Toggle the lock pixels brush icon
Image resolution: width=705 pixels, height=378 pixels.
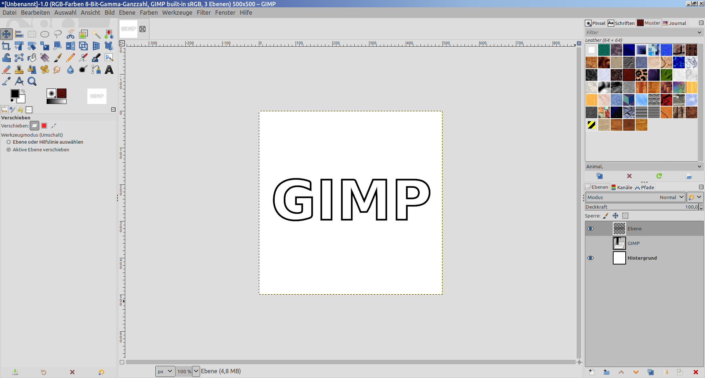605,216
